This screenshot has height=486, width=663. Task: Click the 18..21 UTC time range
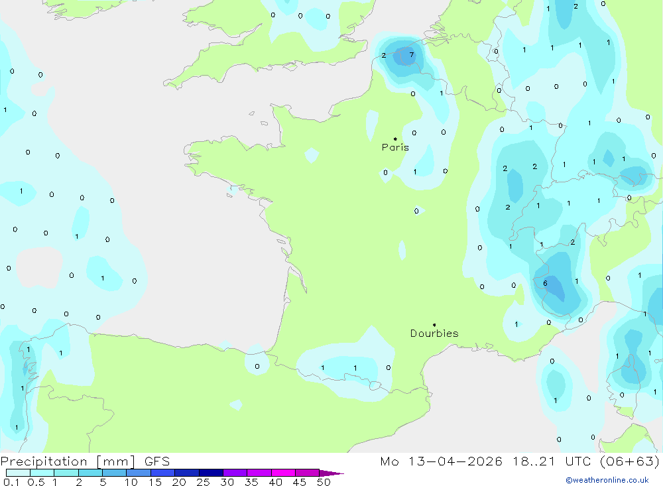click(552, 461)
